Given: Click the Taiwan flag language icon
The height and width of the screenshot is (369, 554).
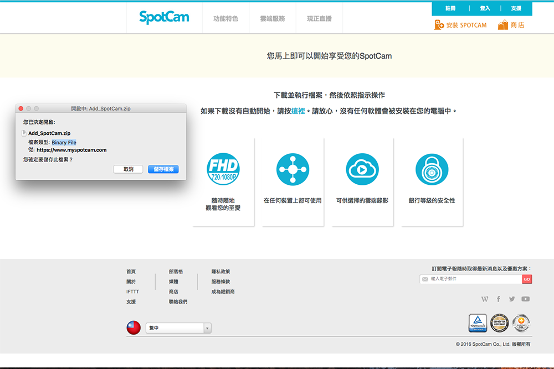Looking at the screenshot, I should point(134,328).
